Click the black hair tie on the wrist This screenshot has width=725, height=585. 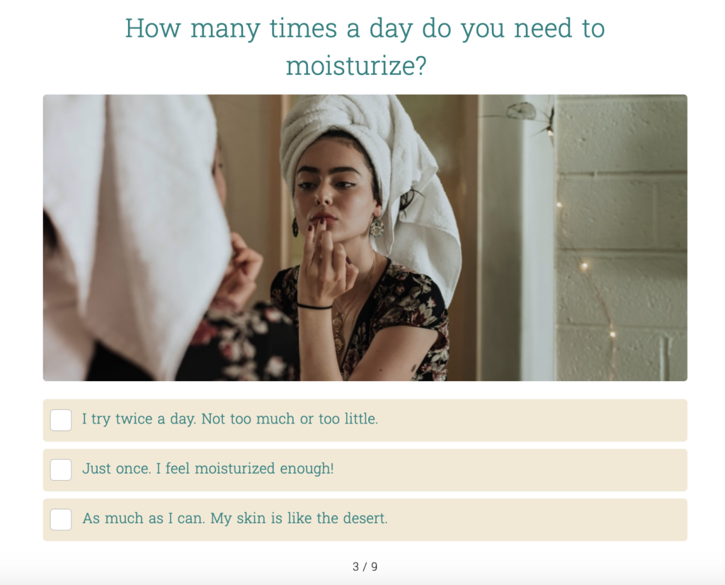[x=314, y=307]
